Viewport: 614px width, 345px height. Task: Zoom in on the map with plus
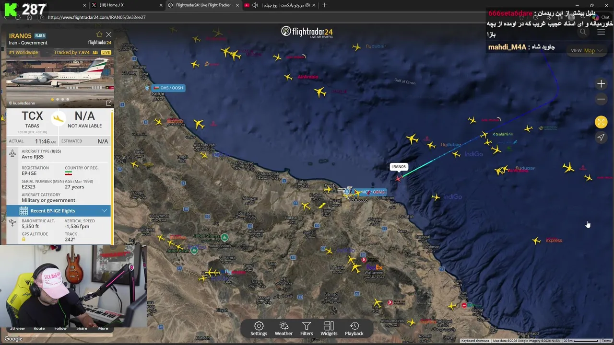click(601, 84)
